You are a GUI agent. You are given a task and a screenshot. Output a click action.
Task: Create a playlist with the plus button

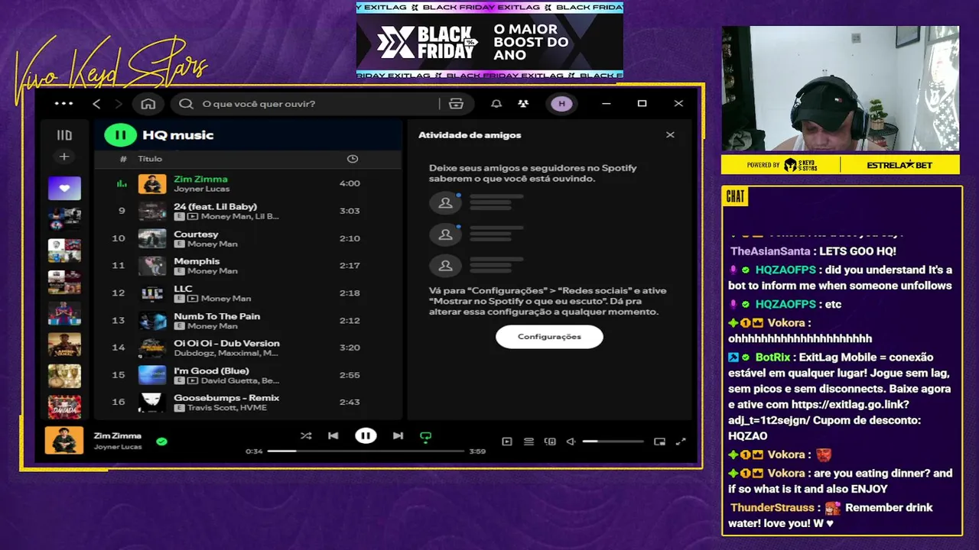(x=64, y=157)
